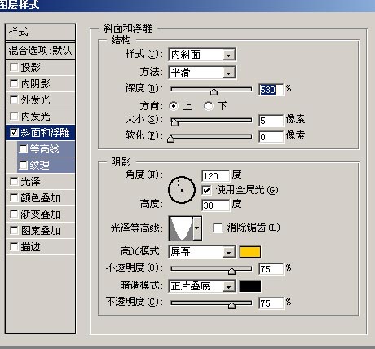Select the 上 direction radio button
This screenshot has height=349, width=375.
point(174,106)
